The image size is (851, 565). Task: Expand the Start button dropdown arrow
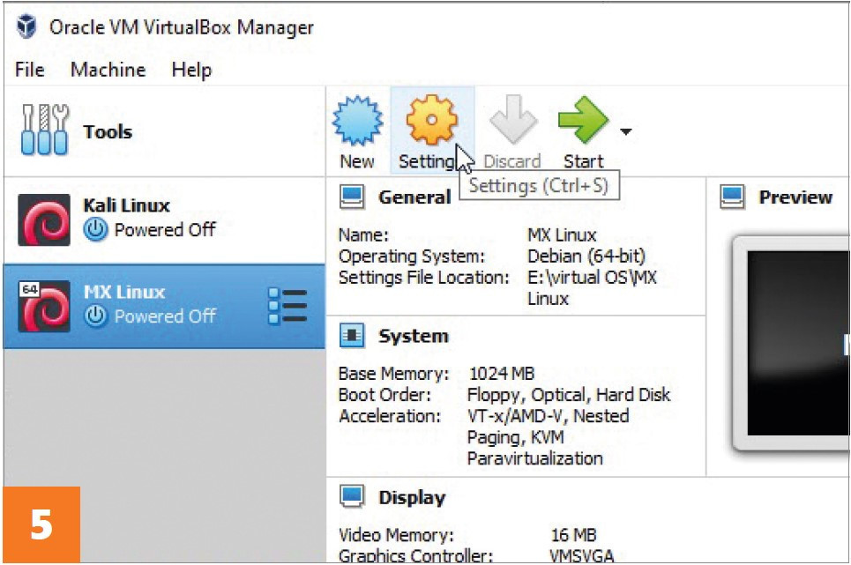pyautogui.click(x=626, y=131)
